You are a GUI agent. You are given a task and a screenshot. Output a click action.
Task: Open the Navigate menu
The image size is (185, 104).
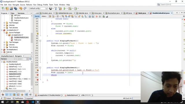(x=16, y=5)
